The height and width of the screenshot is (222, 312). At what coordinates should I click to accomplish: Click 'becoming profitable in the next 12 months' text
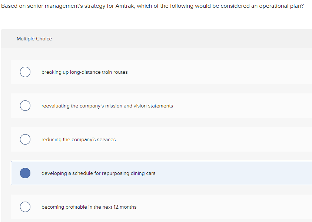(89, 207)
